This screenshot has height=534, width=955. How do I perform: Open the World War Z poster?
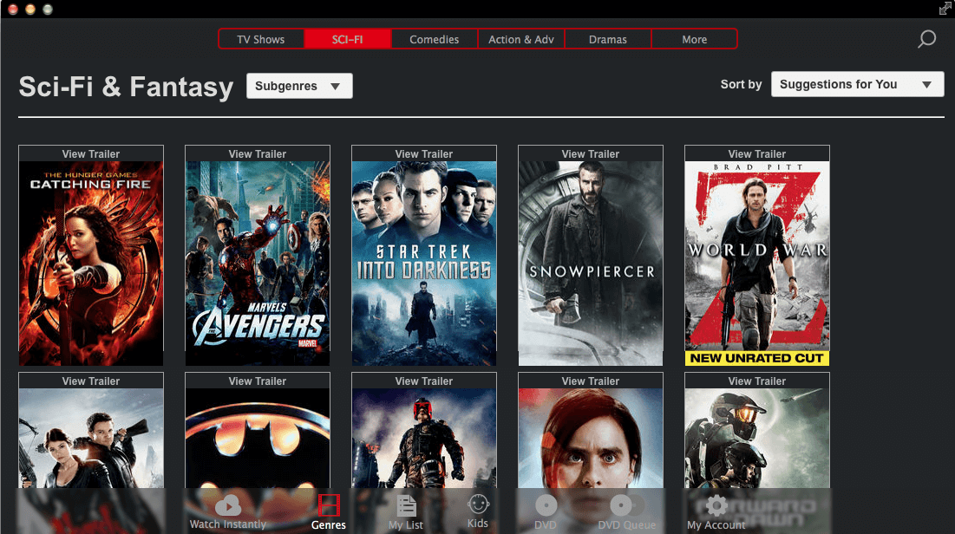(x=757, y=263)
